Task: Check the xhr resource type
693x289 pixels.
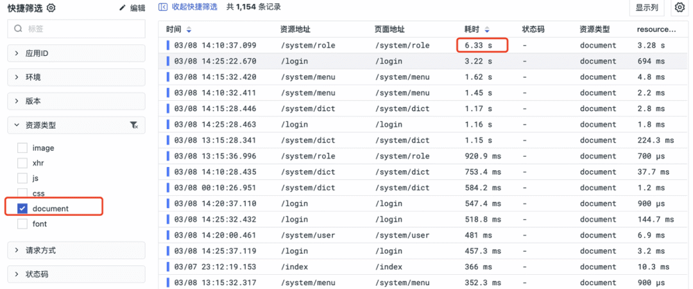Action: tap(22, 163)
